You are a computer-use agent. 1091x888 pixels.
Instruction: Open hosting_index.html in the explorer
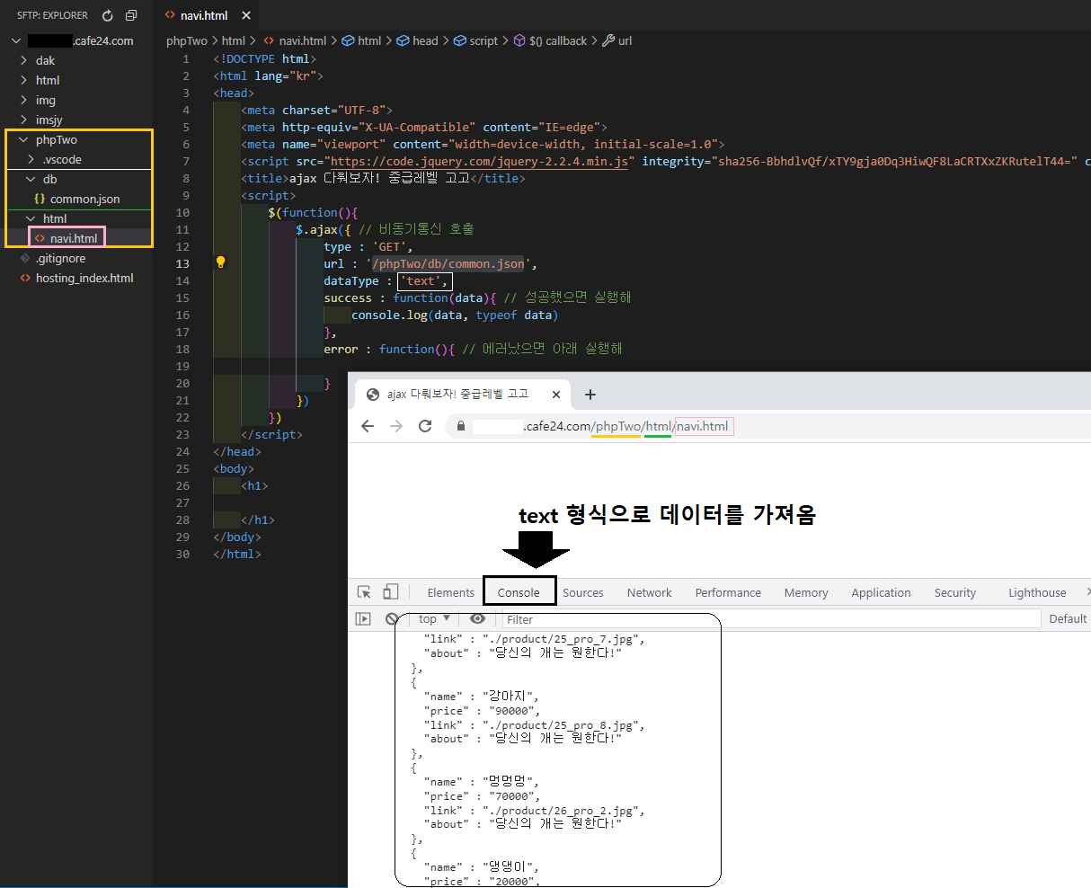pos(84,278)
